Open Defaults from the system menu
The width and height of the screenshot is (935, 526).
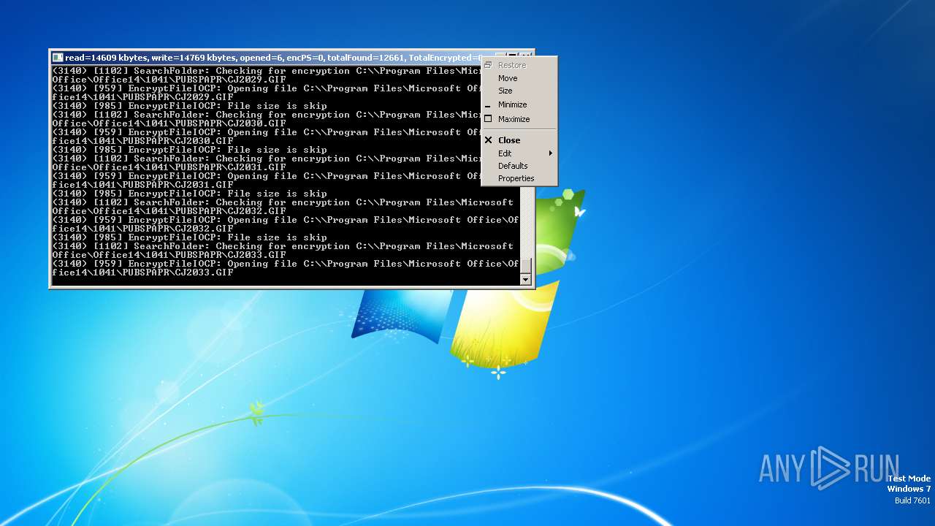[519, 166]
